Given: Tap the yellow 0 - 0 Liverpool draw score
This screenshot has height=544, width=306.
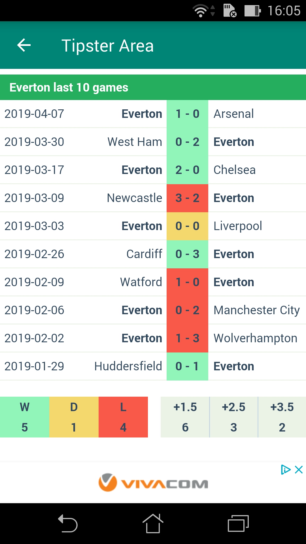Looking at the screenshot, I should [x=187, y=226].
